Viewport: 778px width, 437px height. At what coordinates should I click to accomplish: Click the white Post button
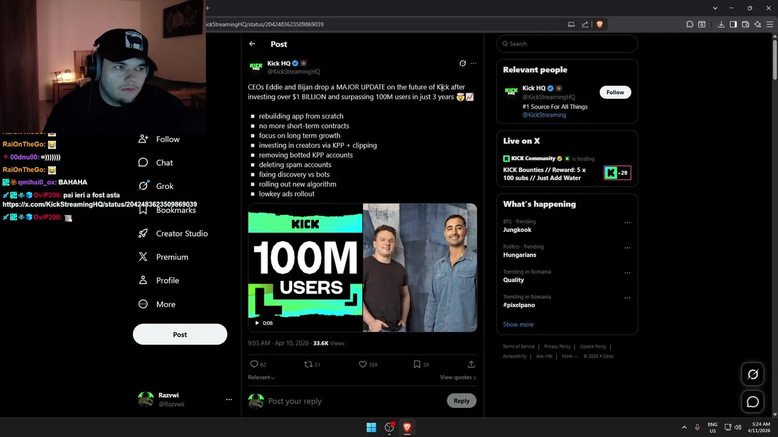click(x=180, y=334)
